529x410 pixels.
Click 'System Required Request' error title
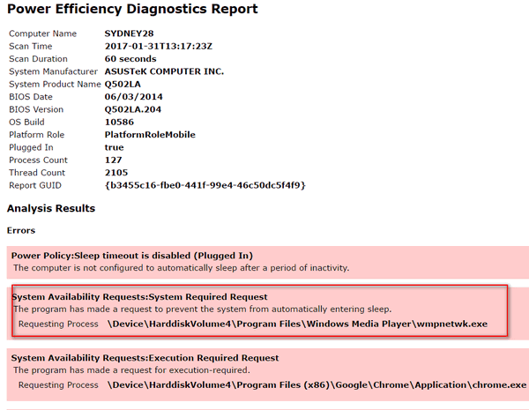(x=139, y=297)
